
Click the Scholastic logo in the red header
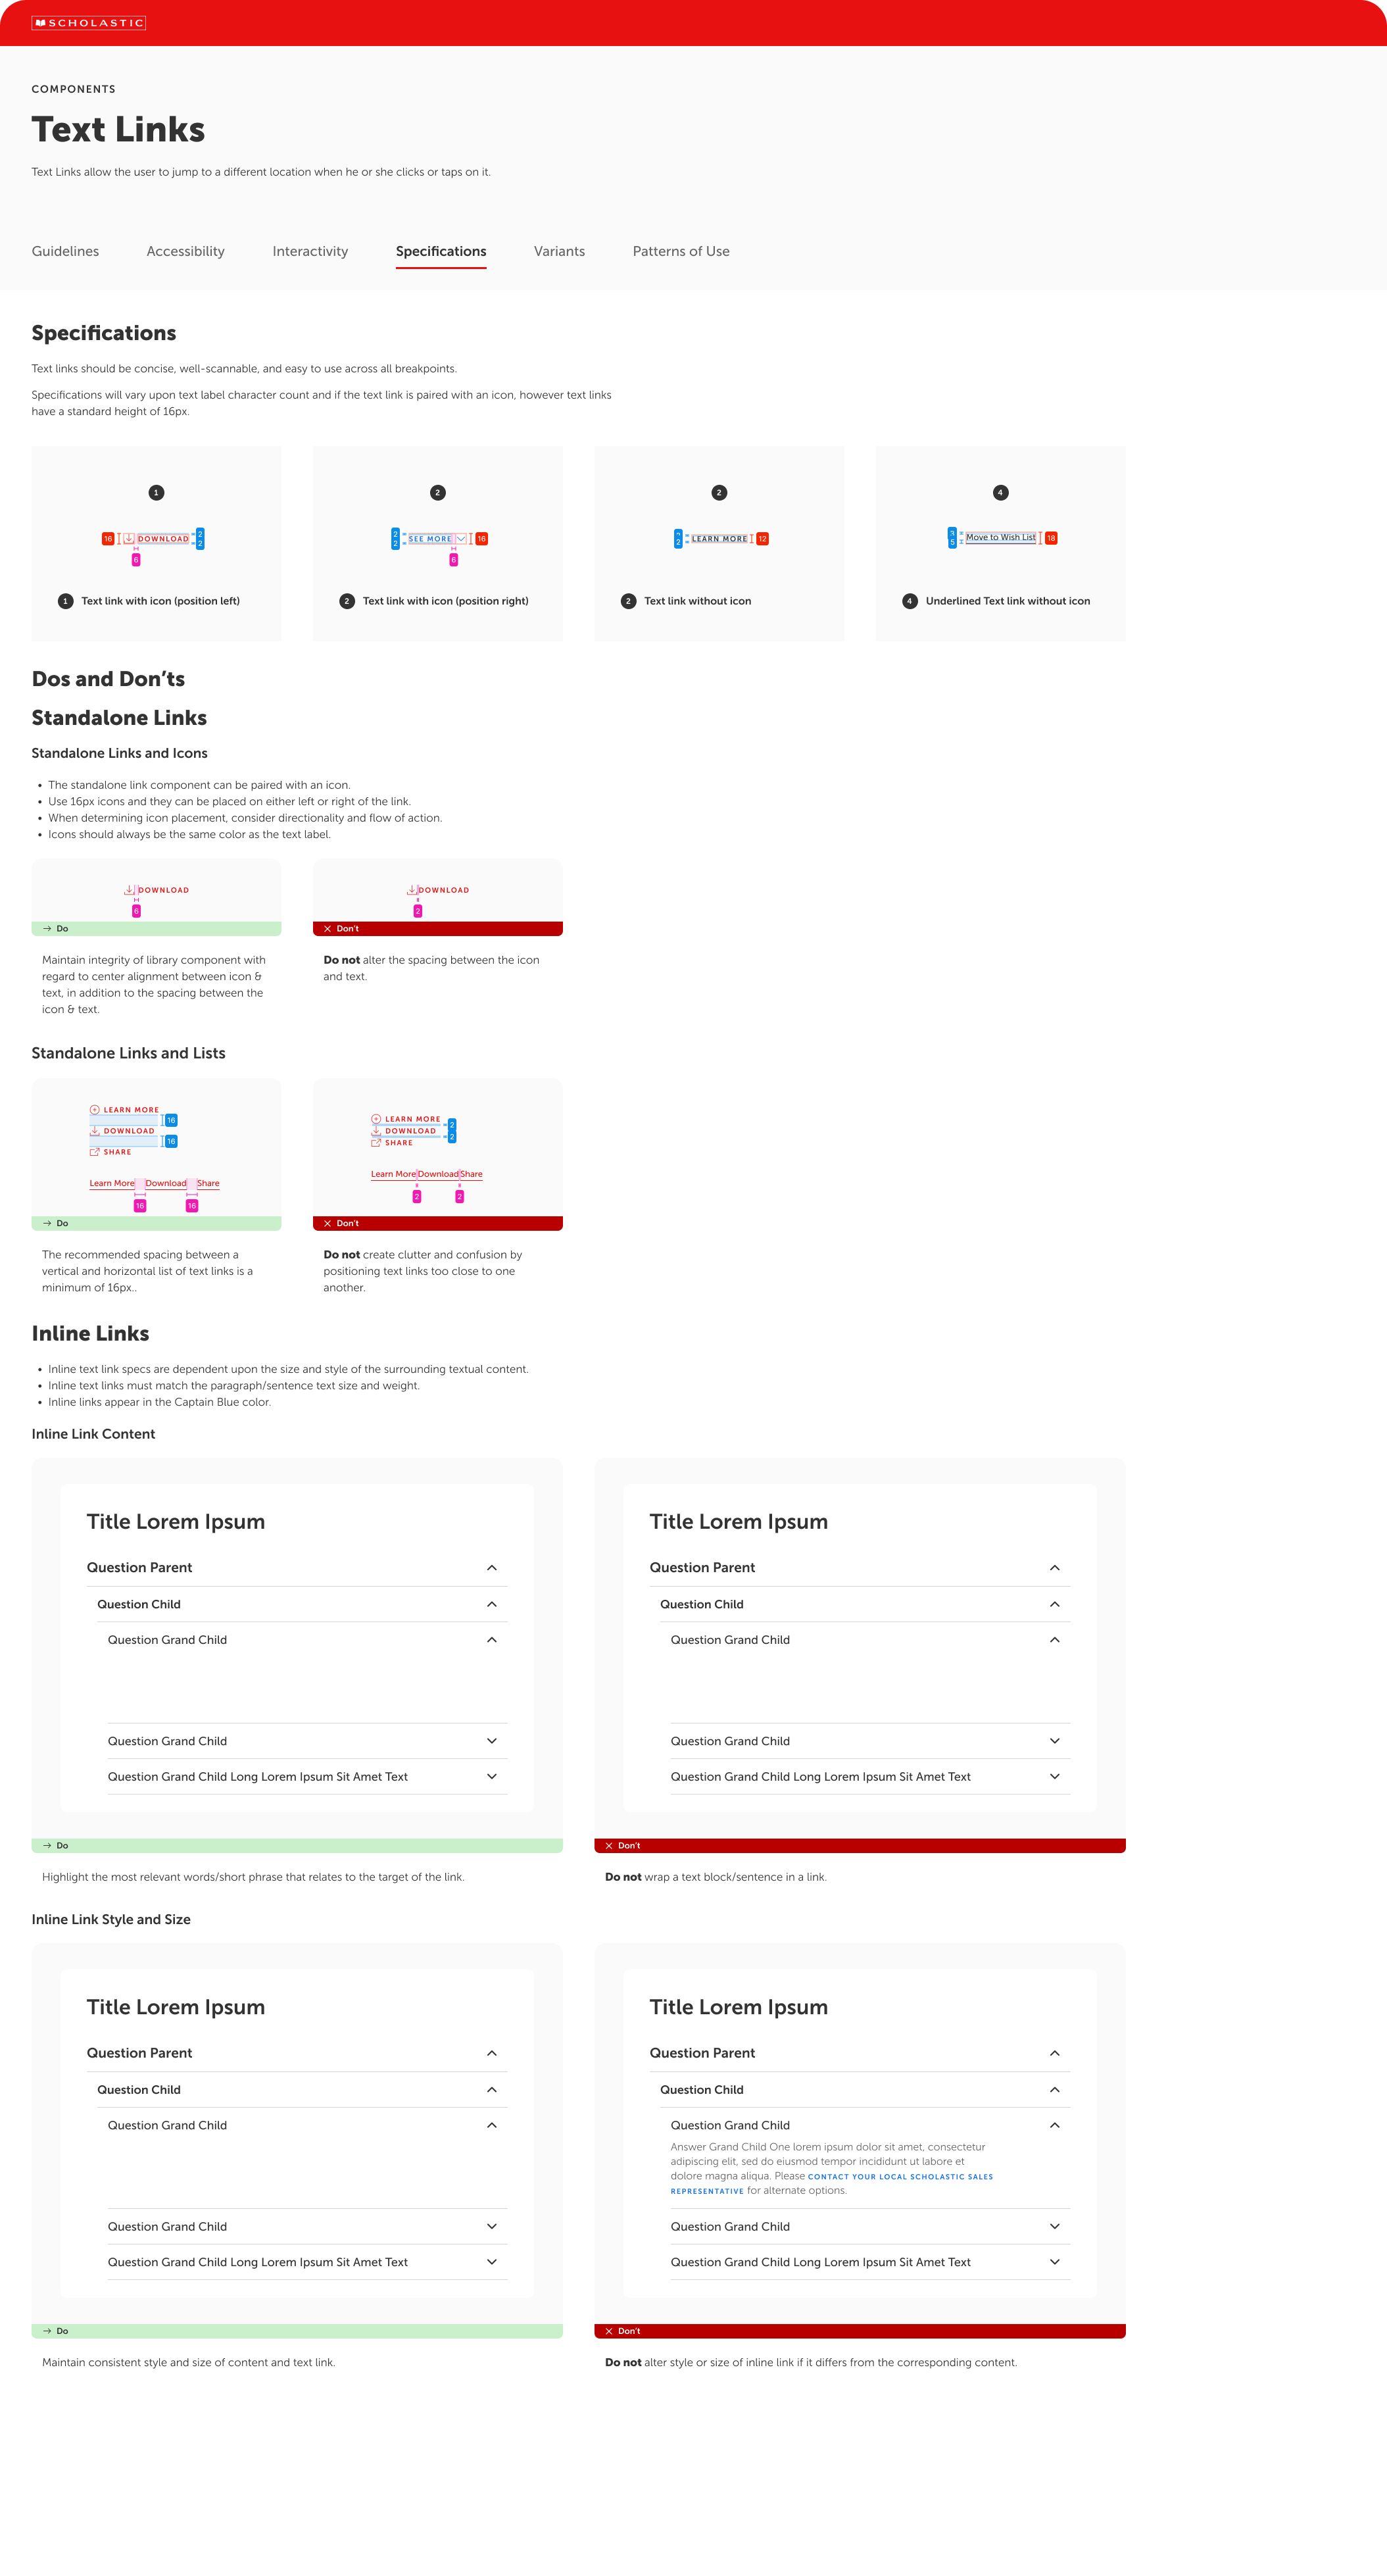[89, 23]
